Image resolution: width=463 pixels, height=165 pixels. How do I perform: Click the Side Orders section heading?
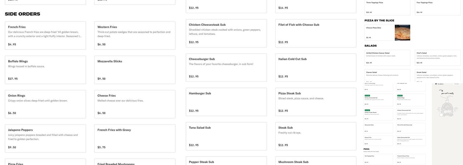point(22,14)
